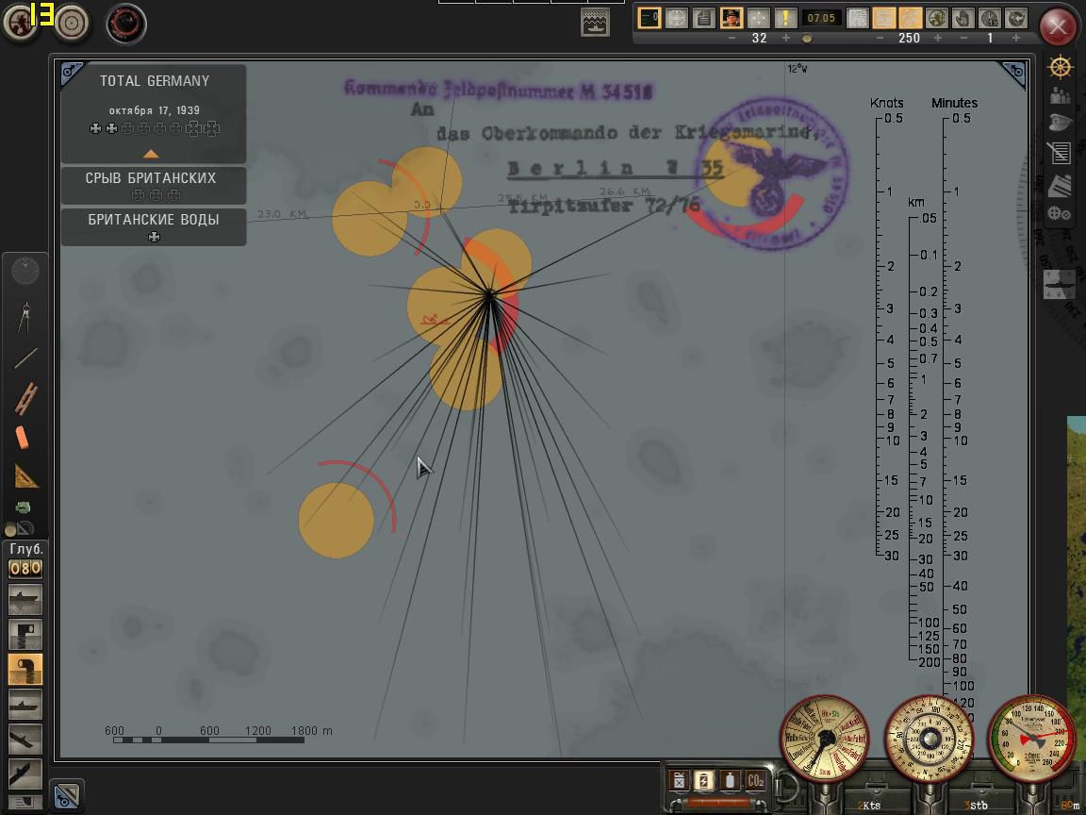Click the globe world map icon
This screenshot has width=1086, height=815.
(x=936, y=18)
